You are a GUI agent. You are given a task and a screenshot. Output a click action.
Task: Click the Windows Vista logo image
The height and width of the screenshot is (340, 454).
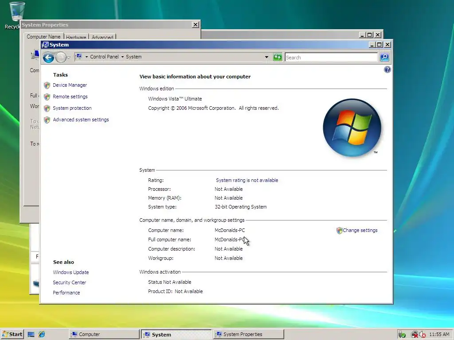[x=352, y=128]
